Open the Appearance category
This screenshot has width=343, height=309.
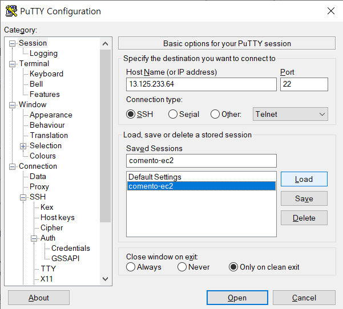coord(51,115)
